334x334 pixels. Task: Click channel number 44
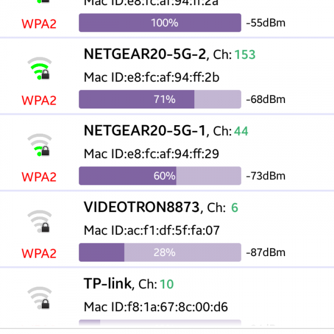241,131
